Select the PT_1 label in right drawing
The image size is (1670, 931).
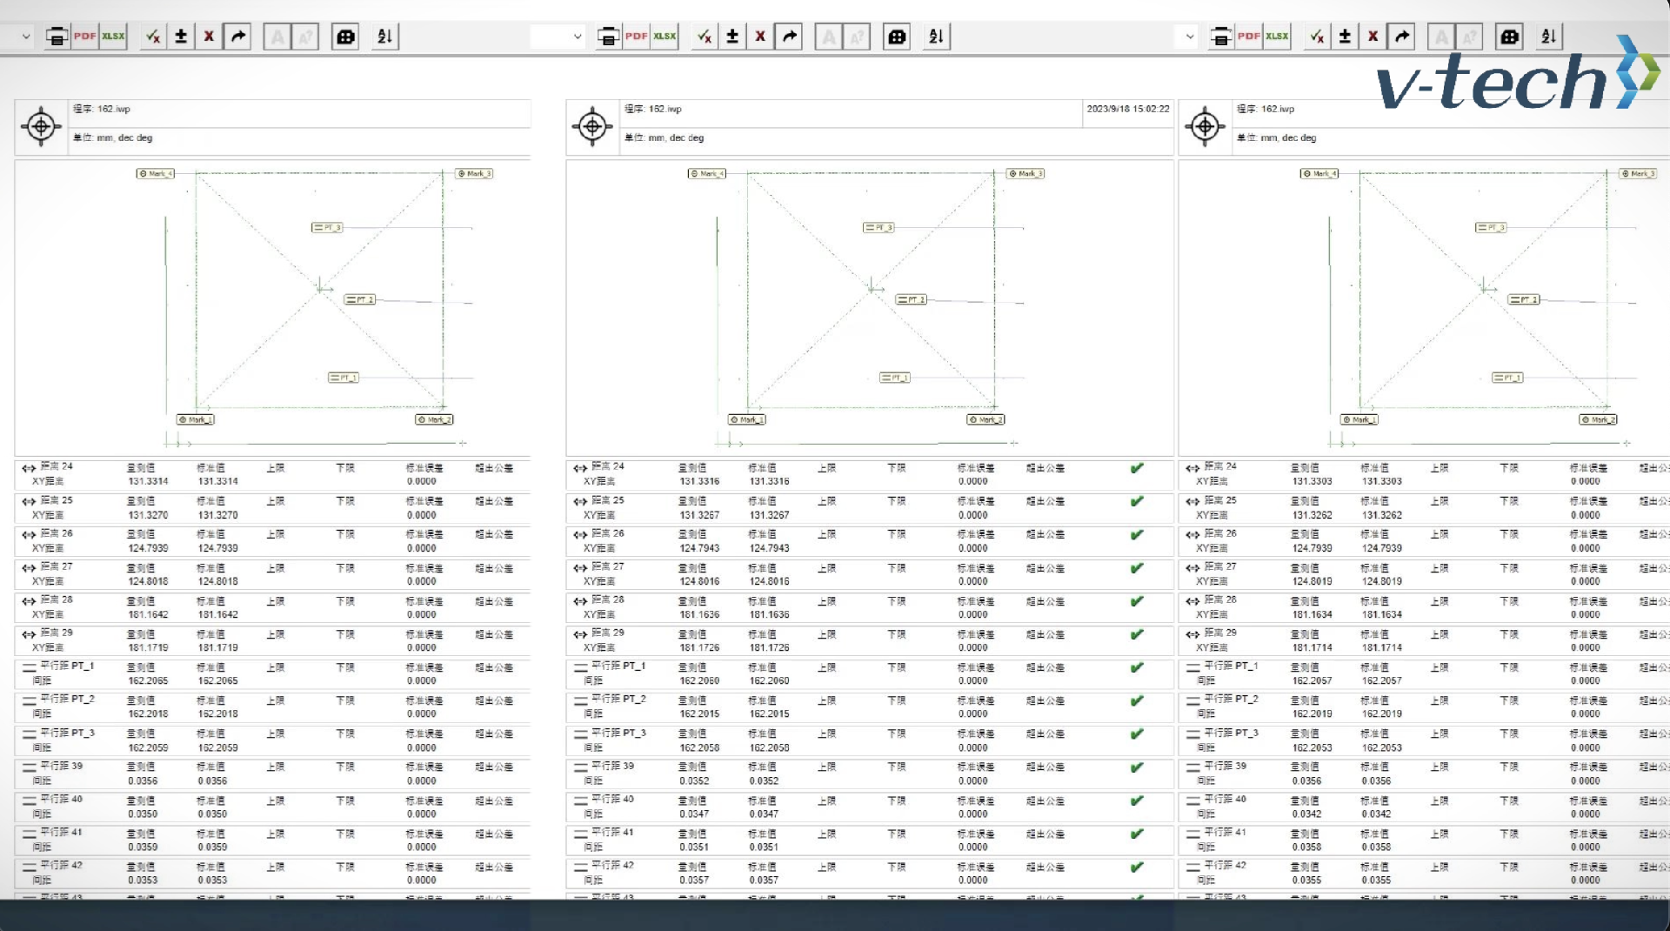[1507, 378]
